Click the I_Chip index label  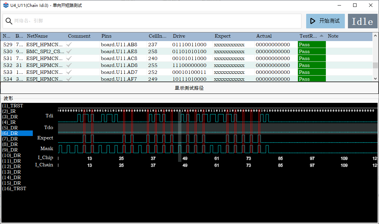click(x=46, y=157)
